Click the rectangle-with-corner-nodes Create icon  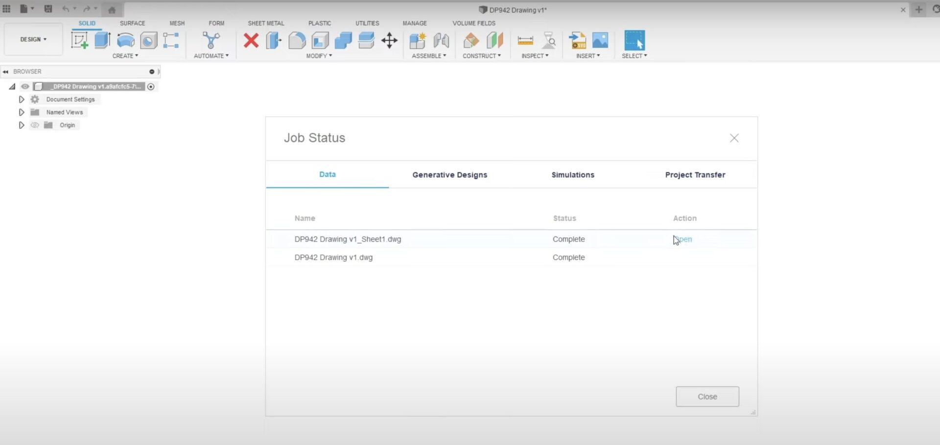(x=171, y=40)
